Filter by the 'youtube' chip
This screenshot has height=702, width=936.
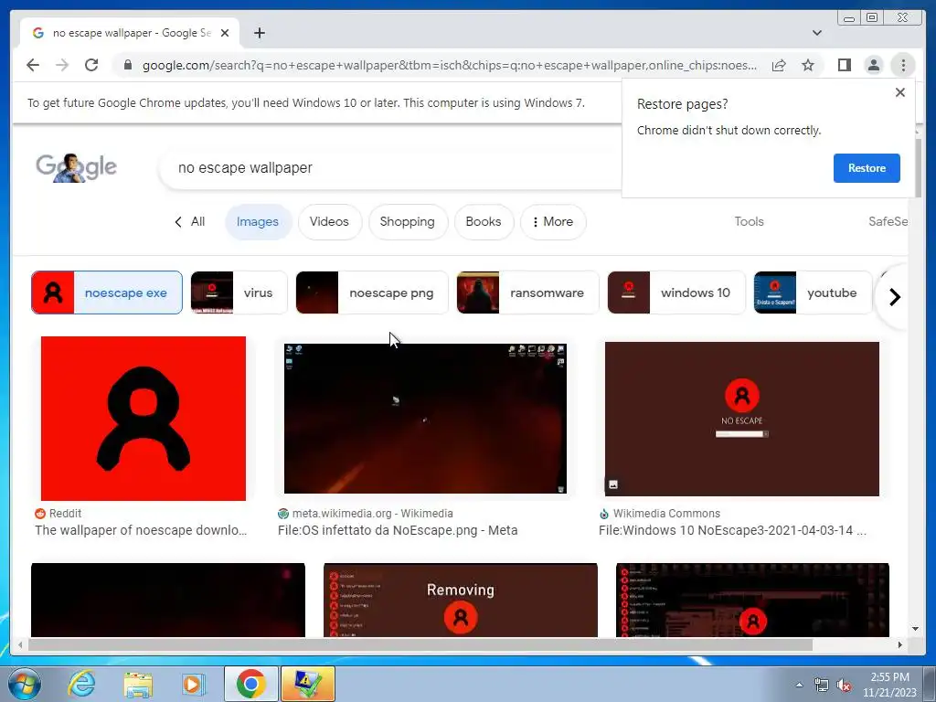coord(813,292)
